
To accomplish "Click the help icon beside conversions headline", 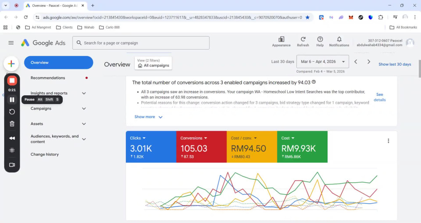I will pyautogui.click(x=314, y=82).
